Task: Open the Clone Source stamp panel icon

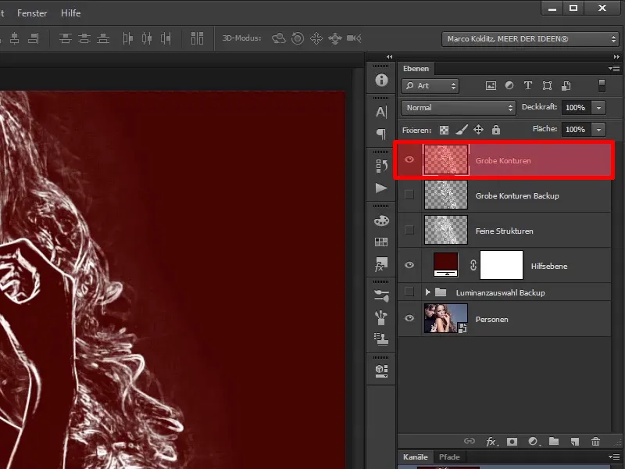Action: pos(381,339)
